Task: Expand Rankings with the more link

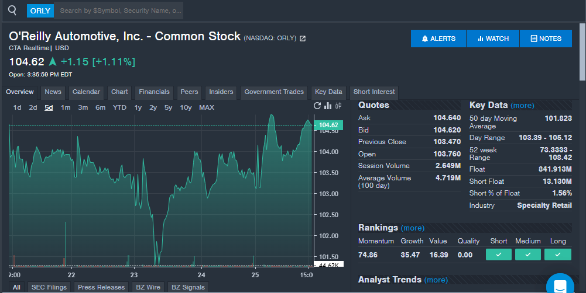Action: coord(413,228)
